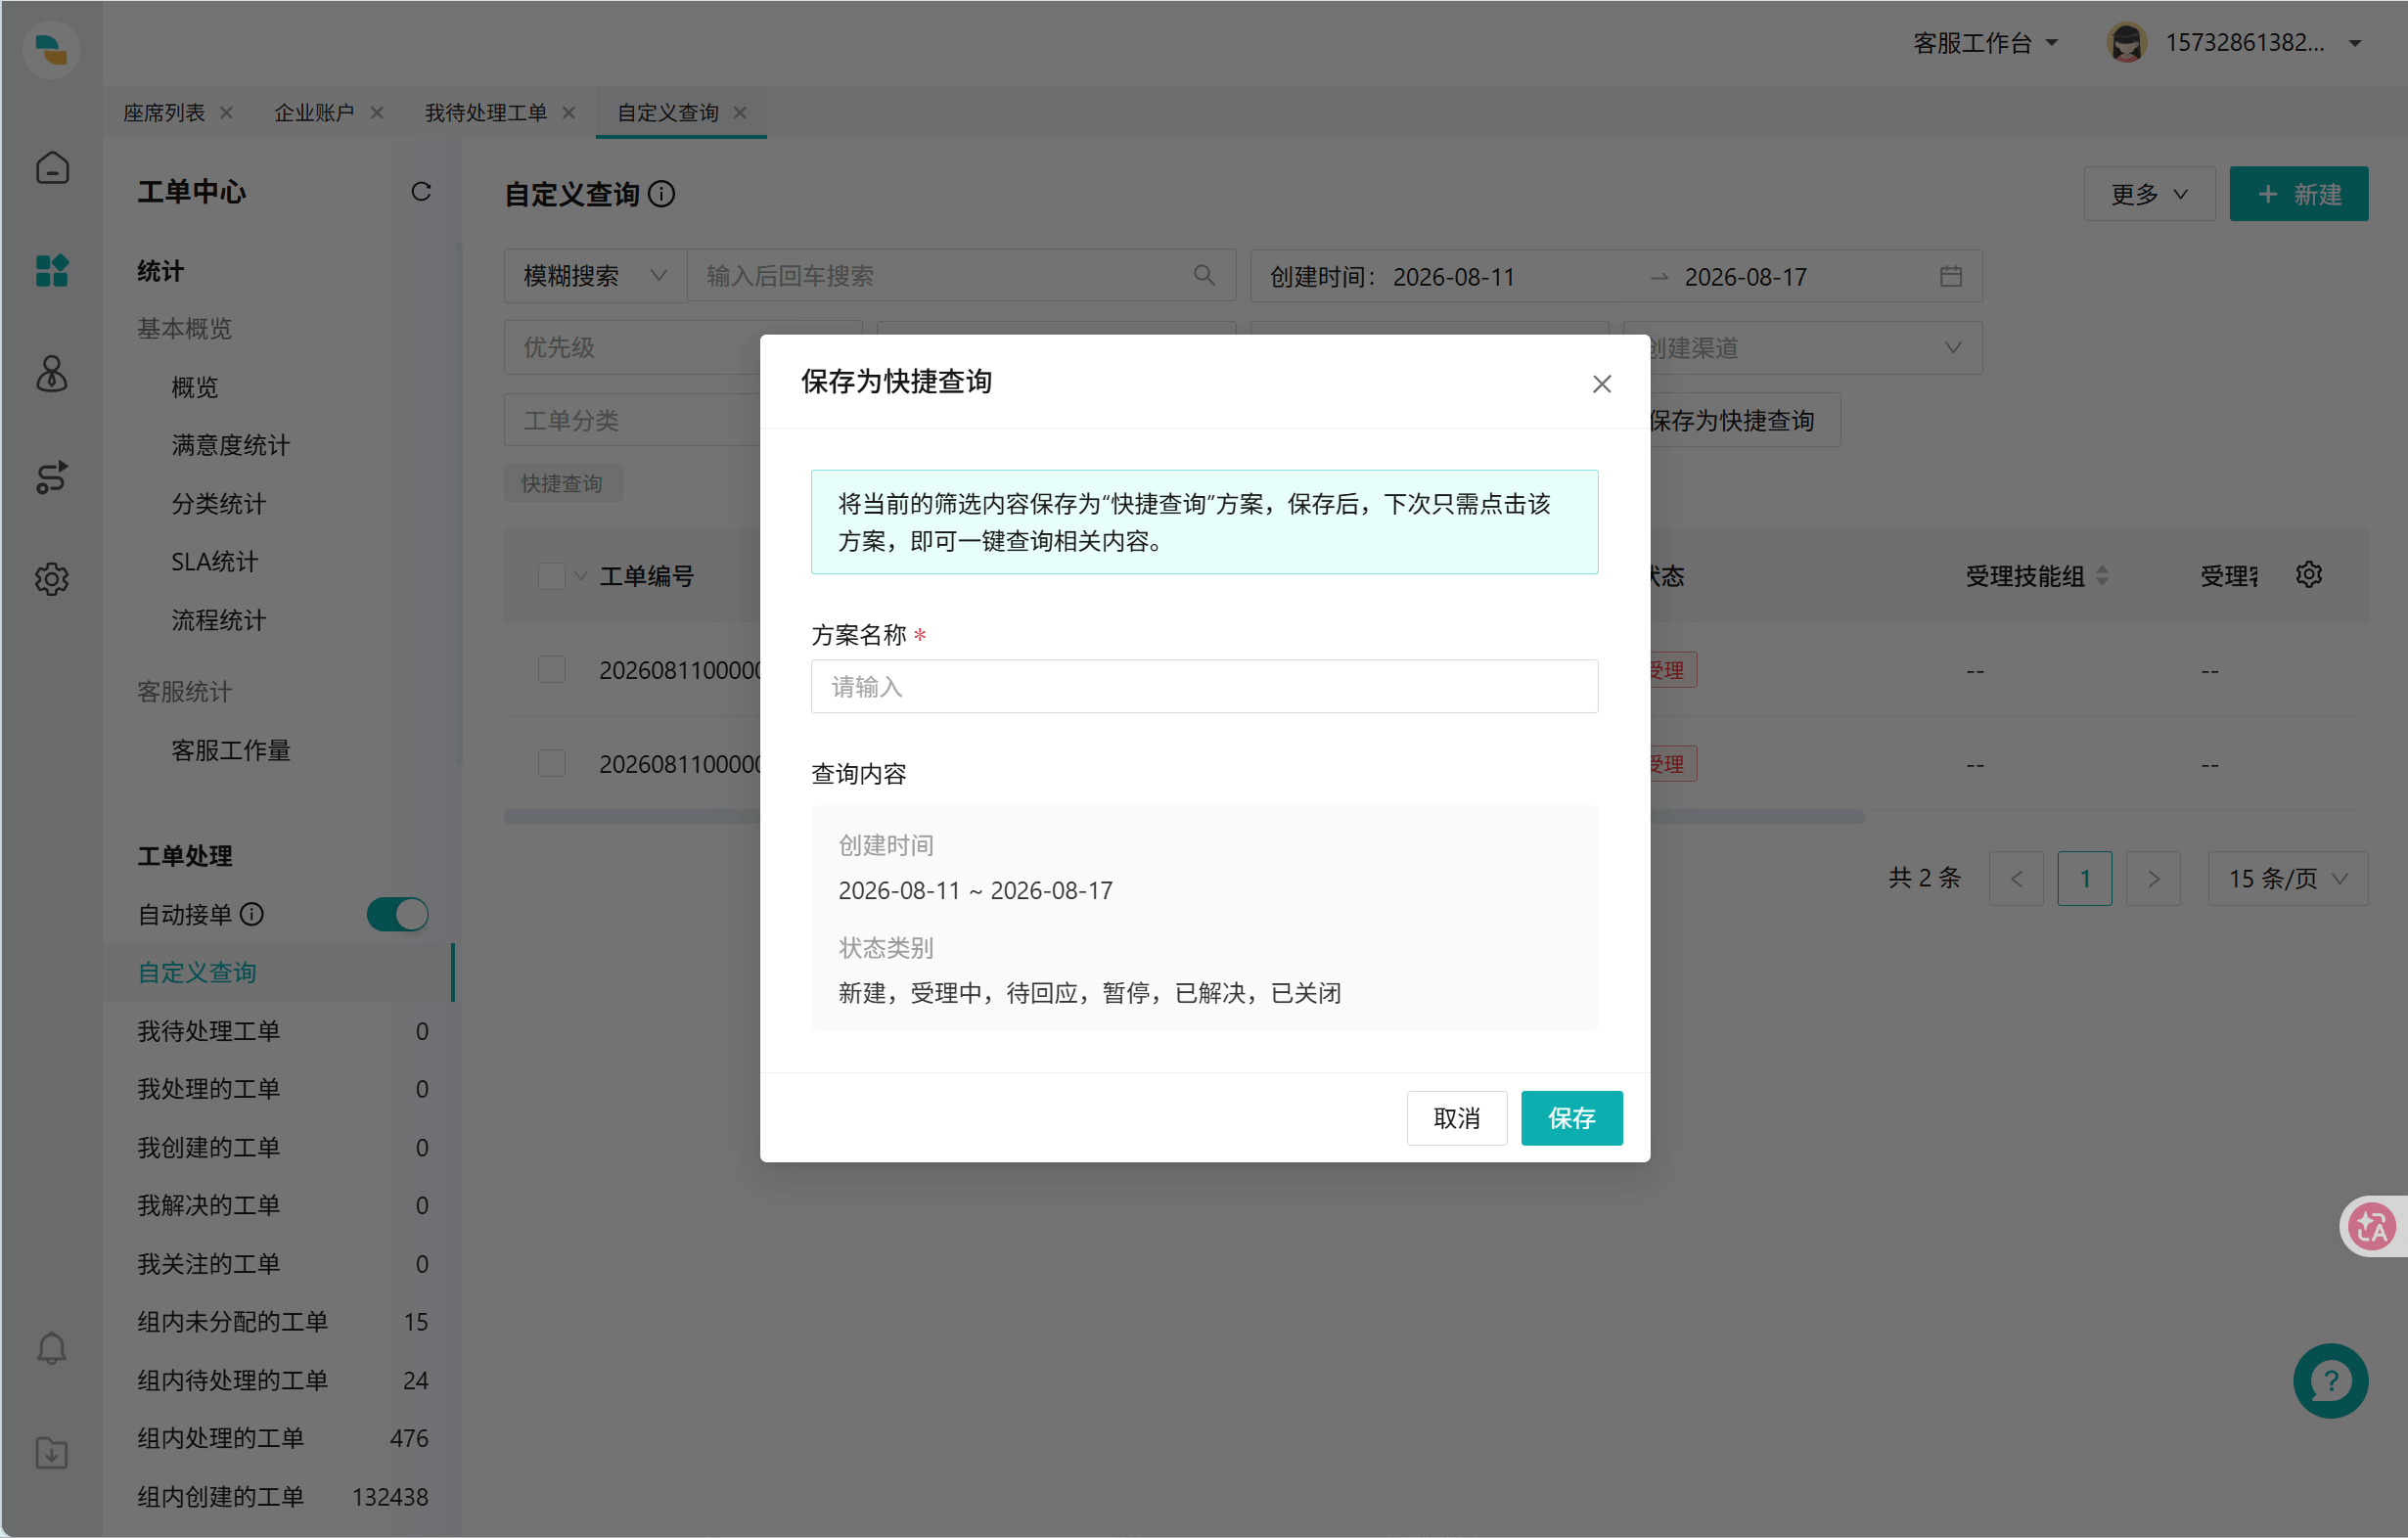
Task: Close the 企业账户 tab
Action: [377, 112]
